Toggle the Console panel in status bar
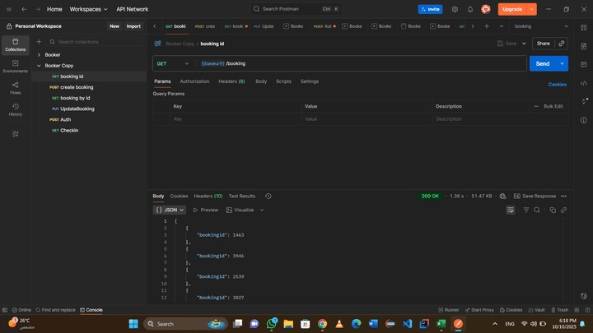 pyautogui.click(x=91, y=310)
